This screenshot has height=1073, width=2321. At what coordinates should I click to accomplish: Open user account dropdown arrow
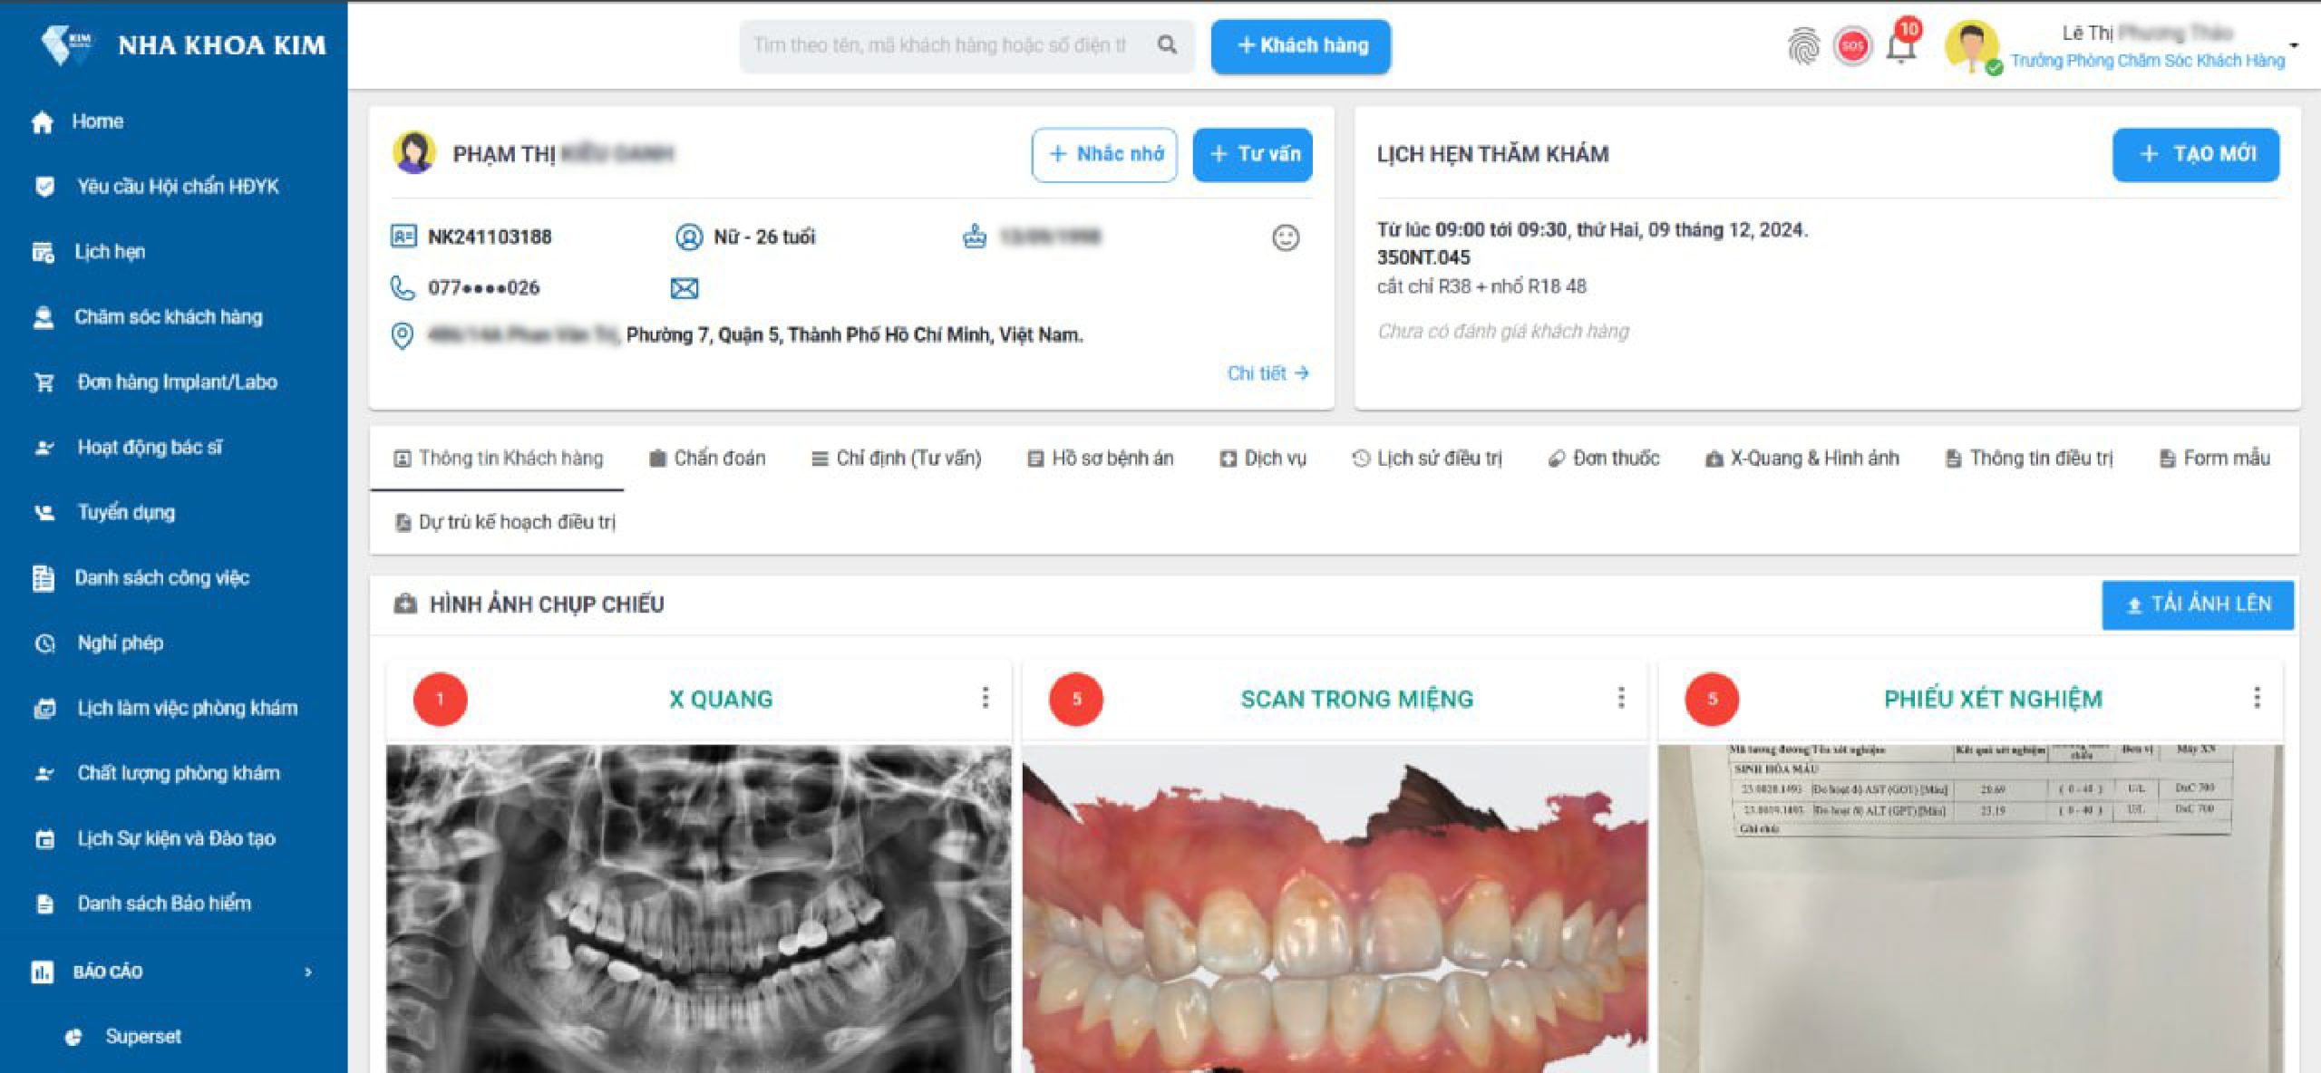click(x=2294, y=44)
